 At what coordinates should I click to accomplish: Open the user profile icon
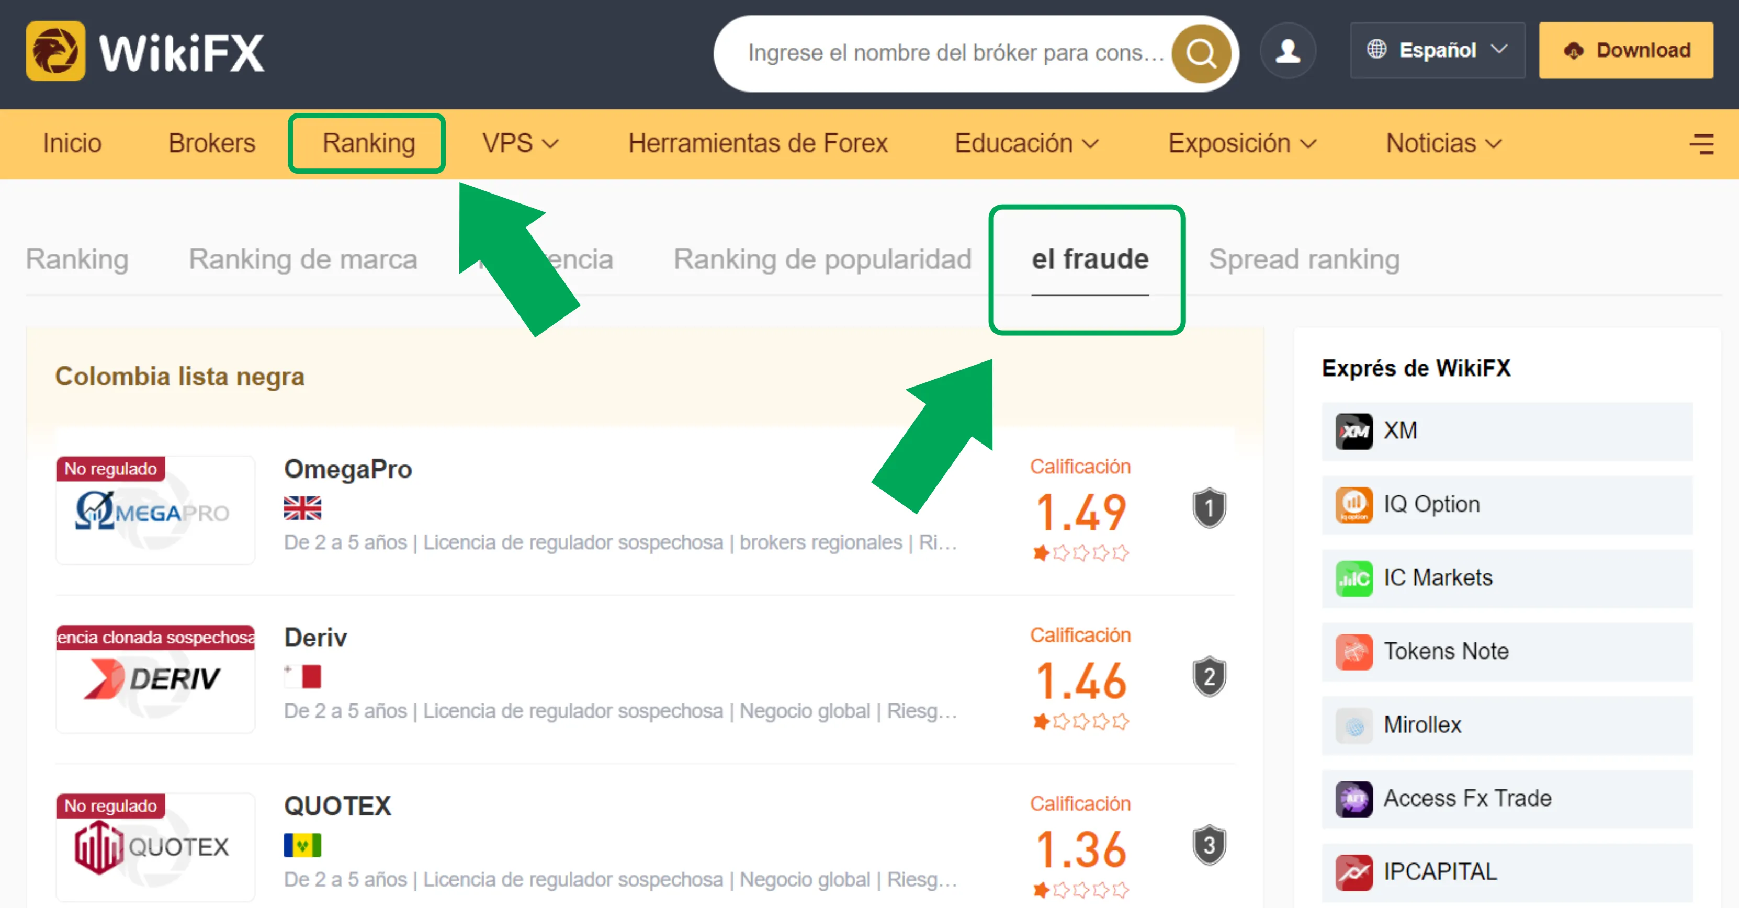(1288, 51)
